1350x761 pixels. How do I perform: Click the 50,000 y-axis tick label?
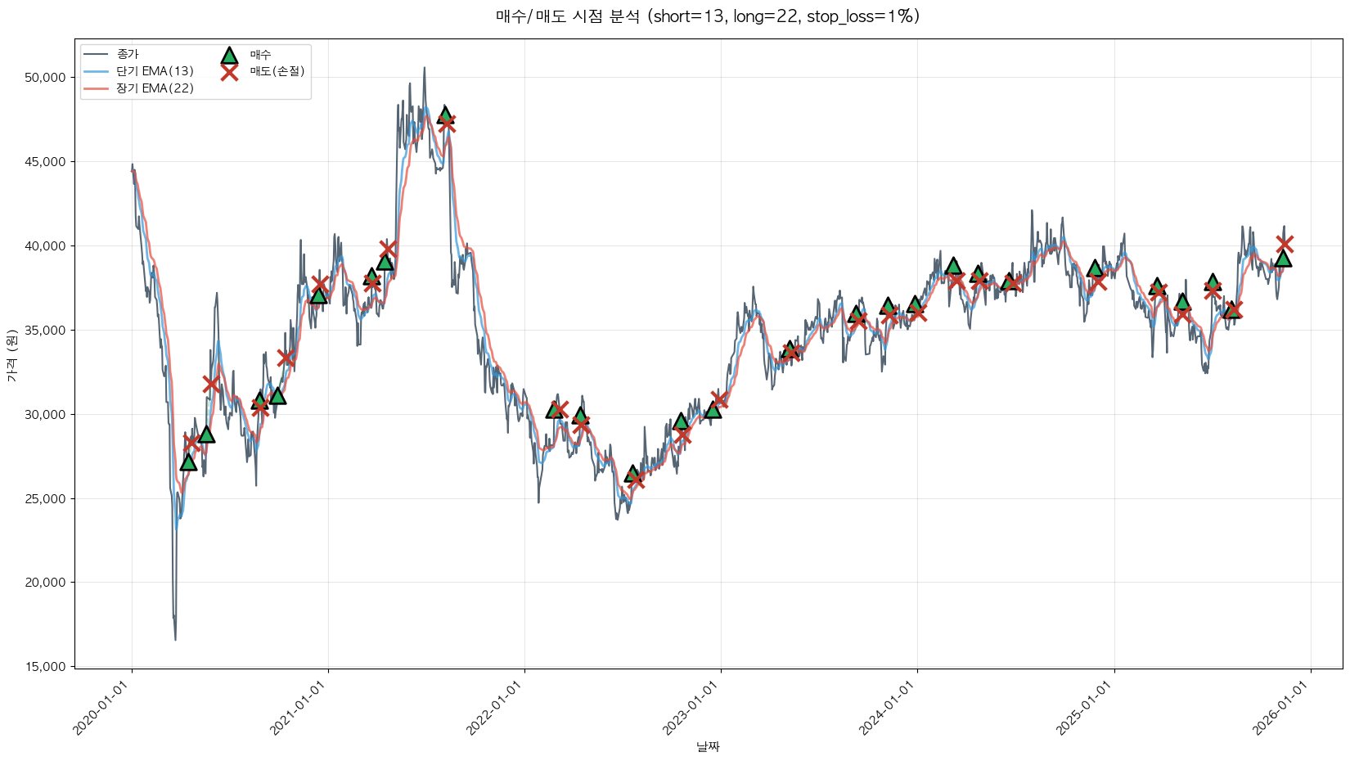[x=47, y=78]
